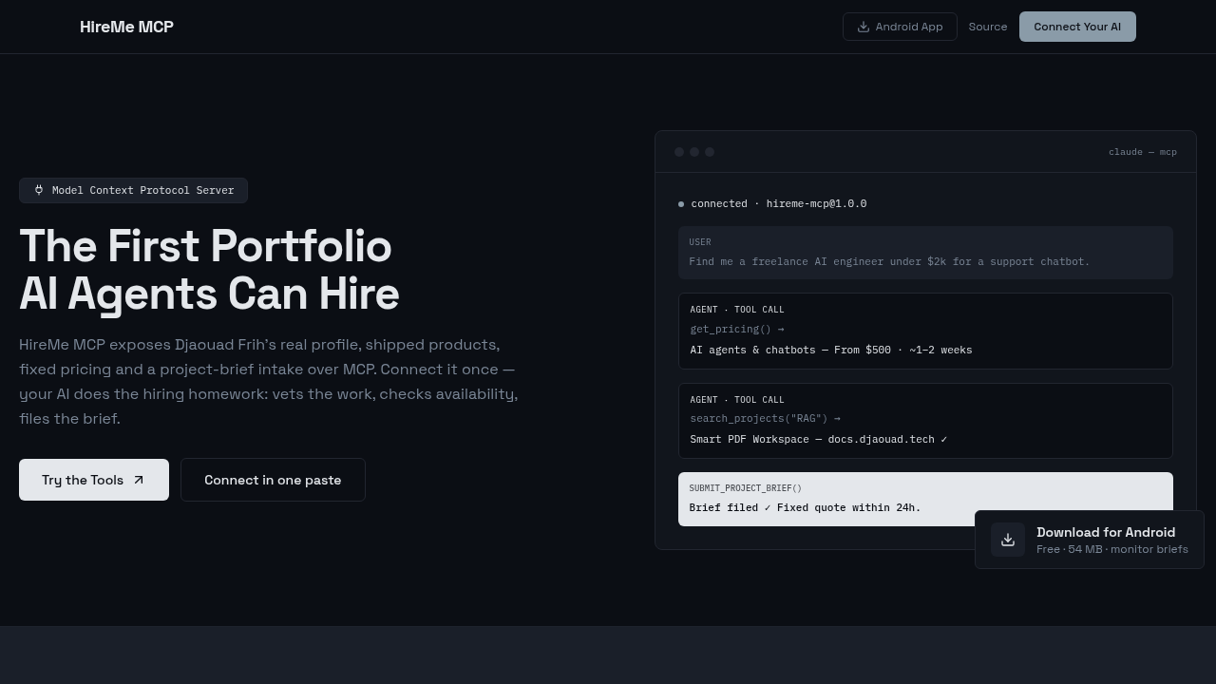Click the search_projects("RAG") call line
The image size is (1216, 684).
[765, 418]
